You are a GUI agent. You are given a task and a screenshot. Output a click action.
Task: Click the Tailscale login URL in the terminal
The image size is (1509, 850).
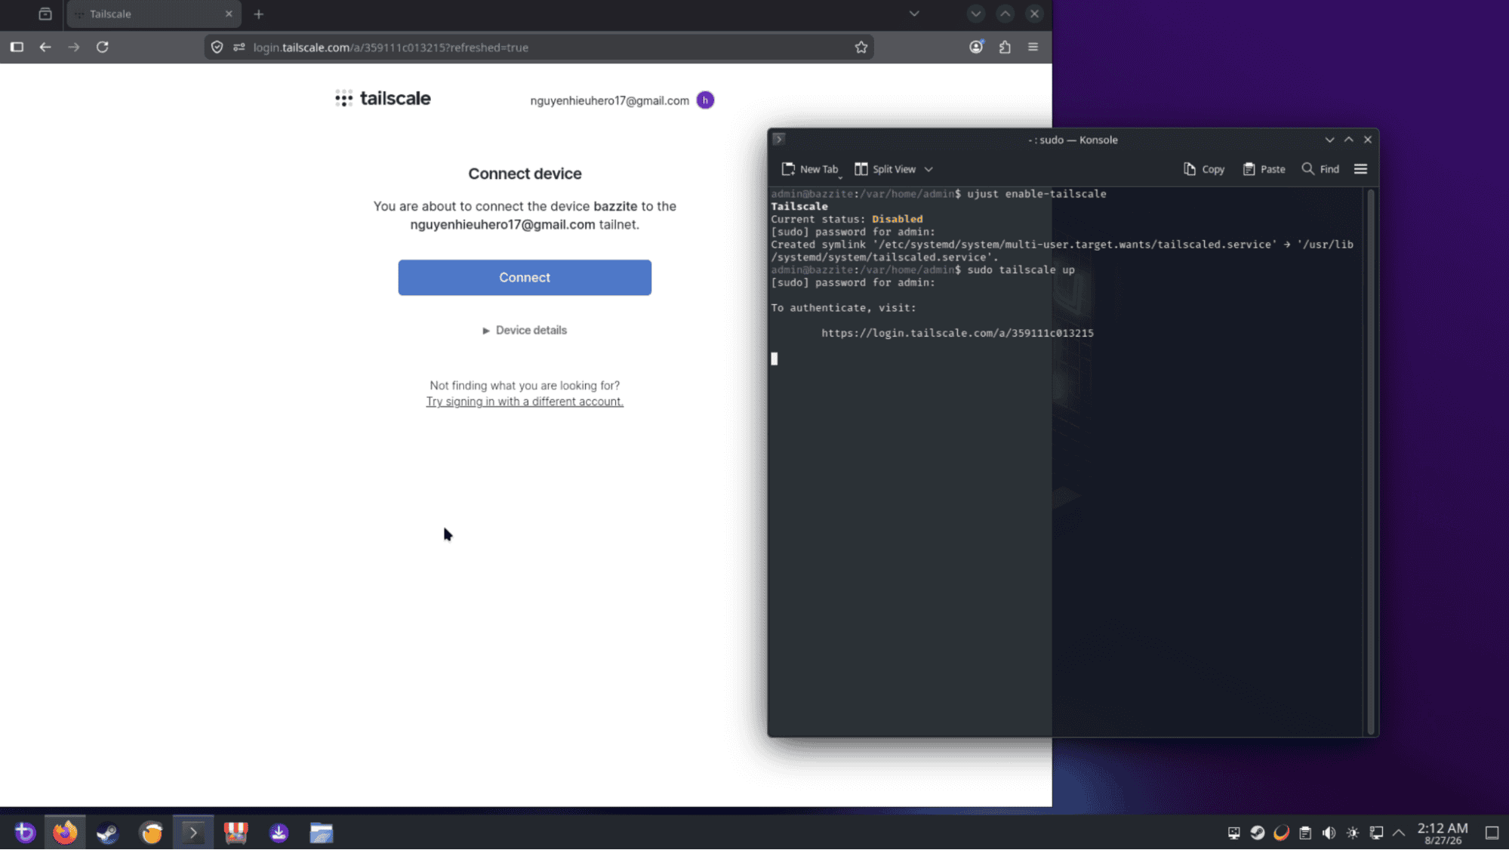pos(957,333)
